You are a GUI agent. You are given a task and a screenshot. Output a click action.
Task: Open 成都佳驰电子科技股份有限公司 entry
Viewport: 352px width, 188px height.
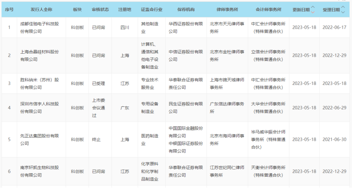pos(39,27)
